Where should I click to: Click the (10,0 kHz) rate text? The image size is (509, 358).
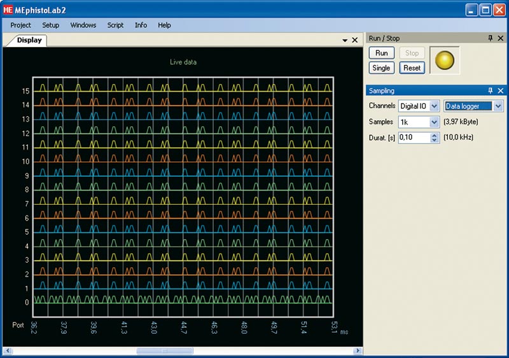click(458, 137)
